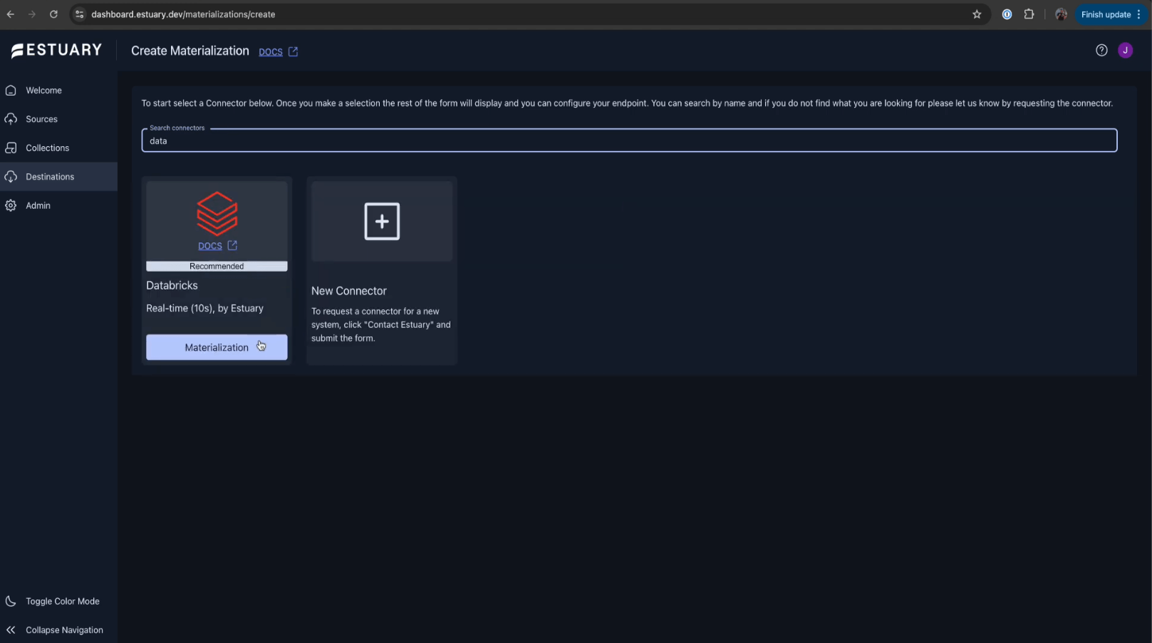Click the Databricks card title
Viewport: 1152px width, 643px height.
(172, 285)
